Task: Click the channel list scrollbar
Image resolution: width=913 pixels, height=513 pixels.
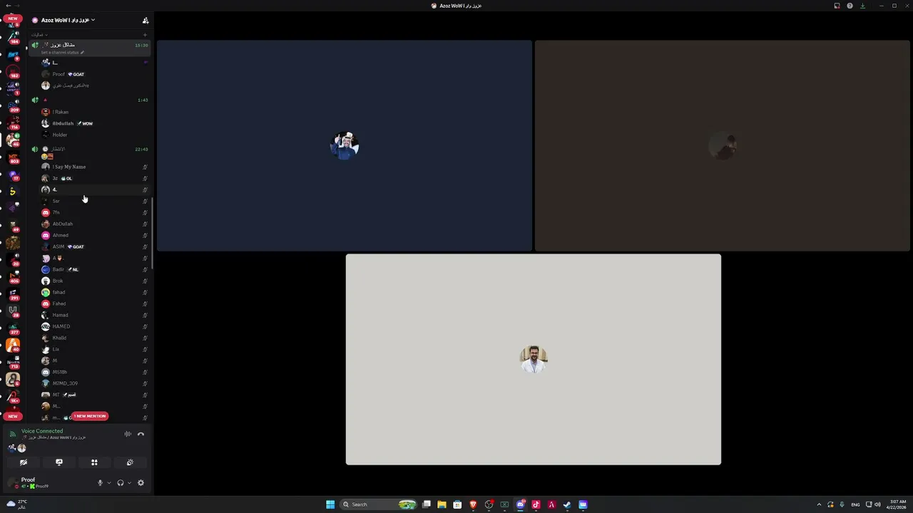Action: click(x=153, y=232)
